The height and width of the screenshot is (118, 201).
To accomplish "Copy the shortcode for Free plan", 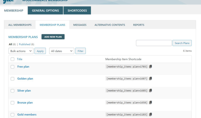I will coord(151,66).
